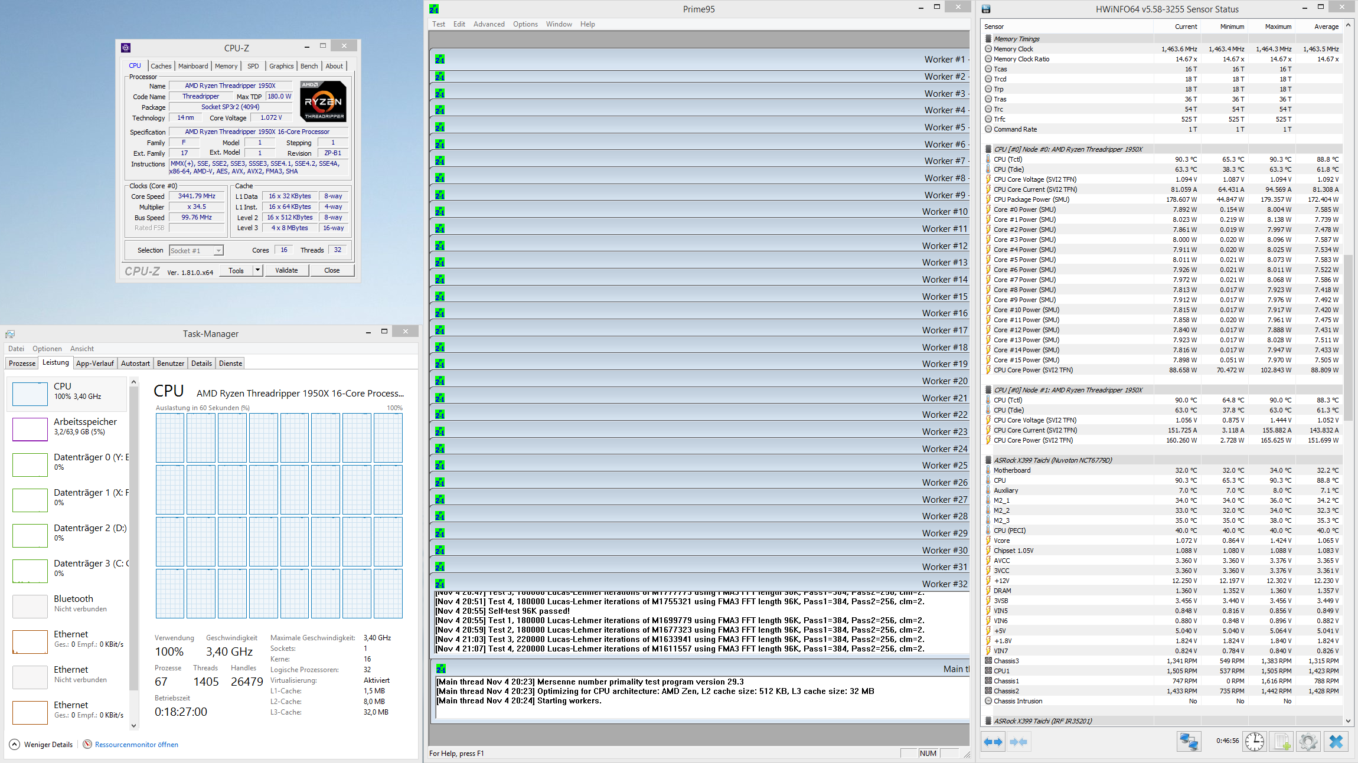Click Main thread window icon in Prime95
Screen dimensions: 1358x763
[441, 669]
